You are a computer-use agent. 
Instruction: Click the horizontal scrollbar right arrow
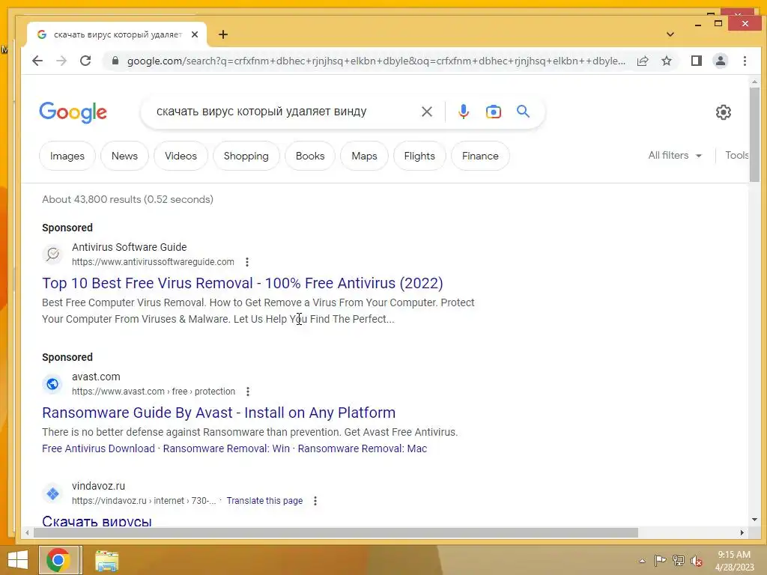coord(742,532)
